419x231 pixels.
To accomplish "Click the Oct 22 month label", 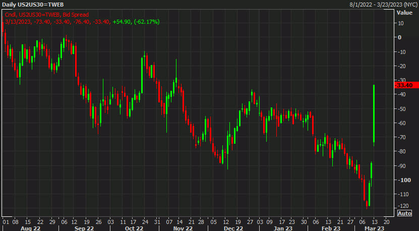I will coord(134,227).
